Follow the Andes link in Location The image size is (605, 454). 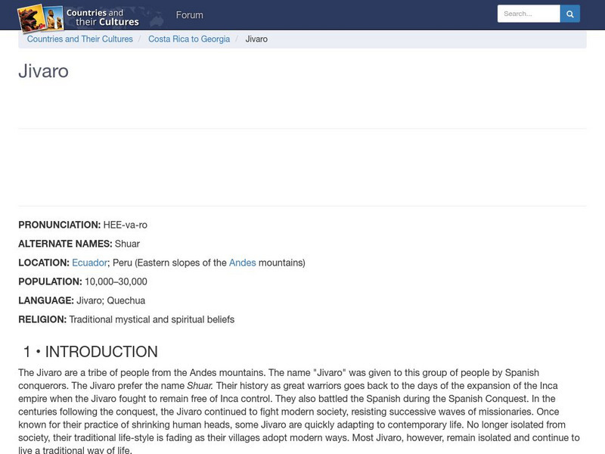tap(242, 263)
